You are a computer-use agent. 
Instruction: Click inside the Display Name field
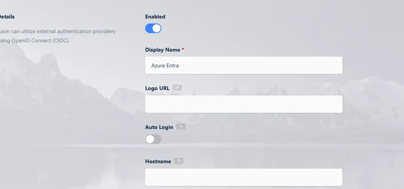pos(243,65)
